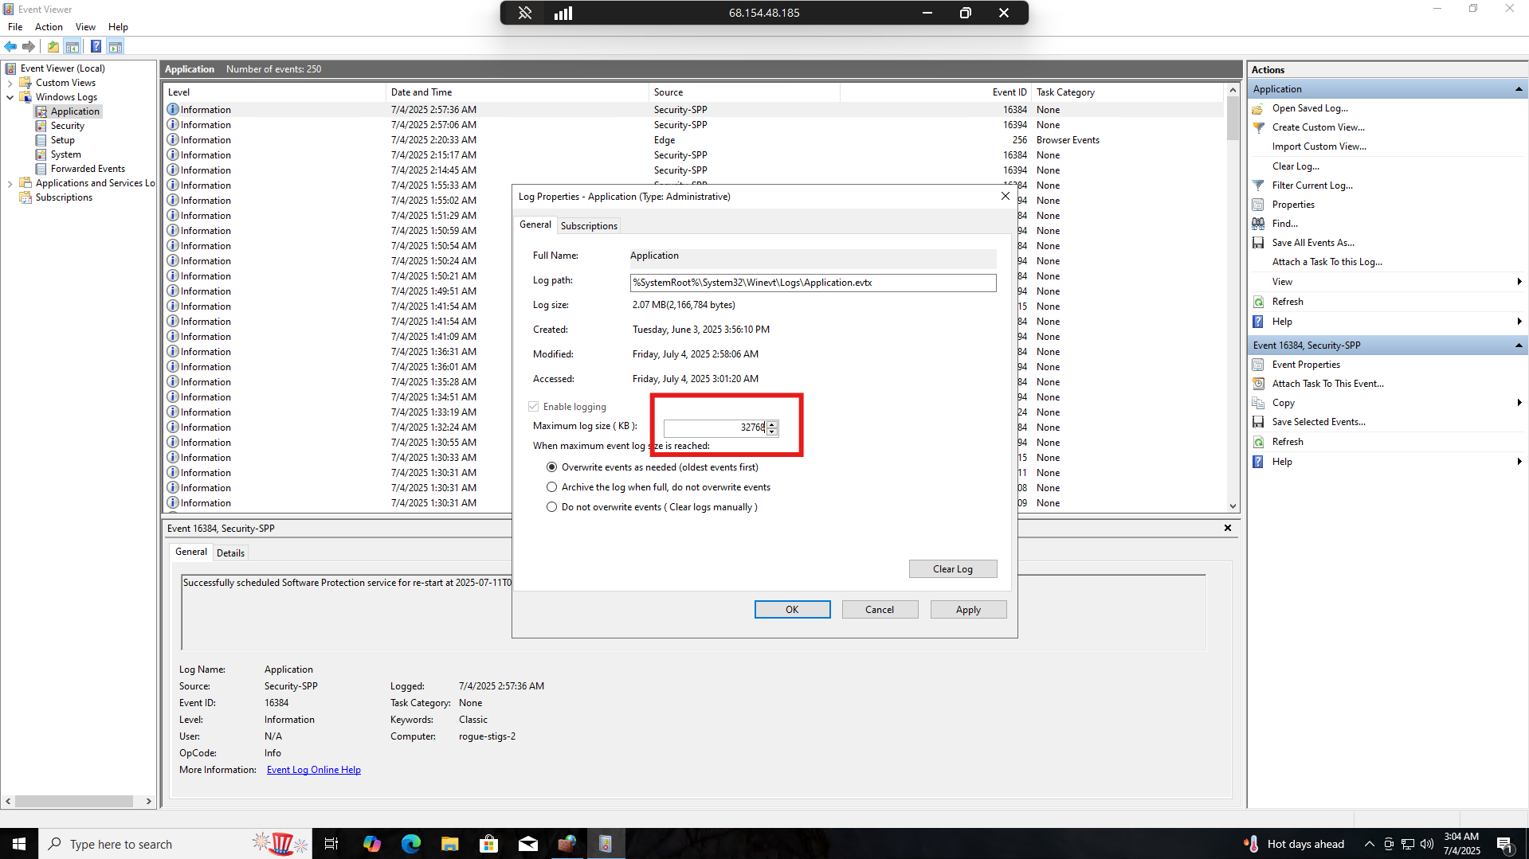
Task: Increase maximum log size with up spinner
Action: (771, 424)
